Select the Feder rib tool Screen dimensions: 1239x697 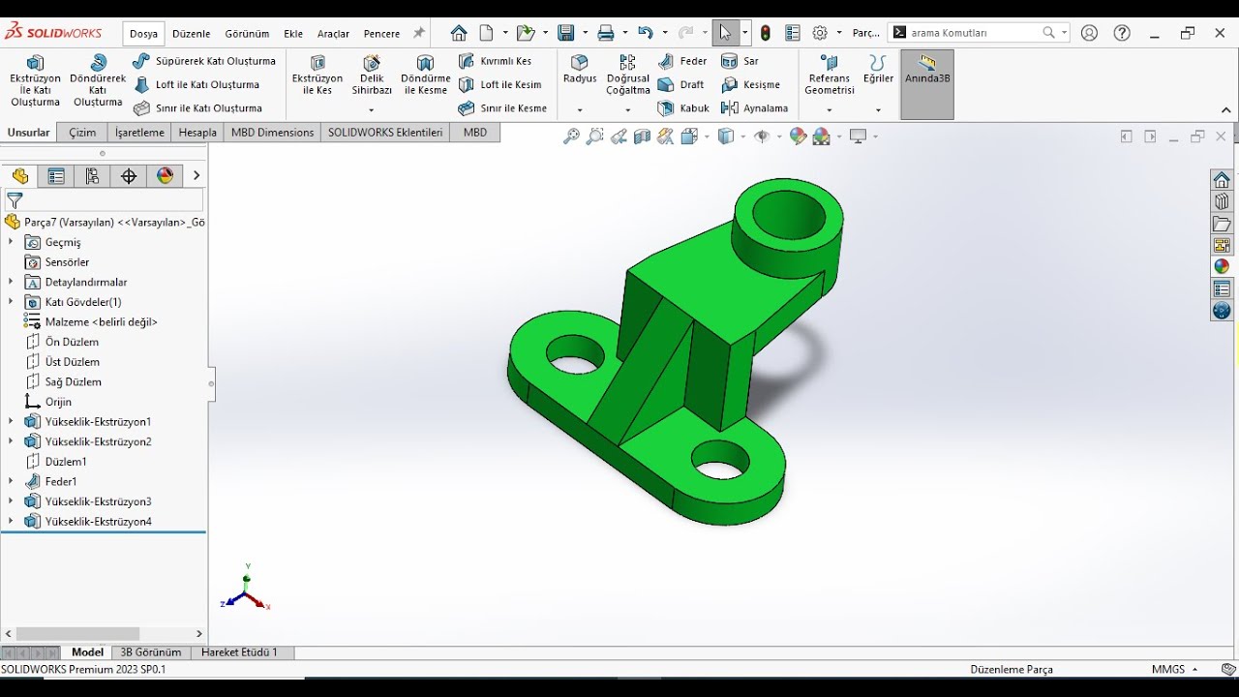point(682,61)
